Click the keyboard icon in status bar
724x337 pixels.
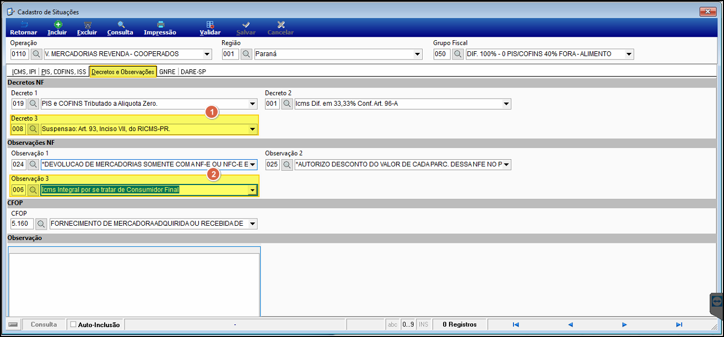point(14,324)
